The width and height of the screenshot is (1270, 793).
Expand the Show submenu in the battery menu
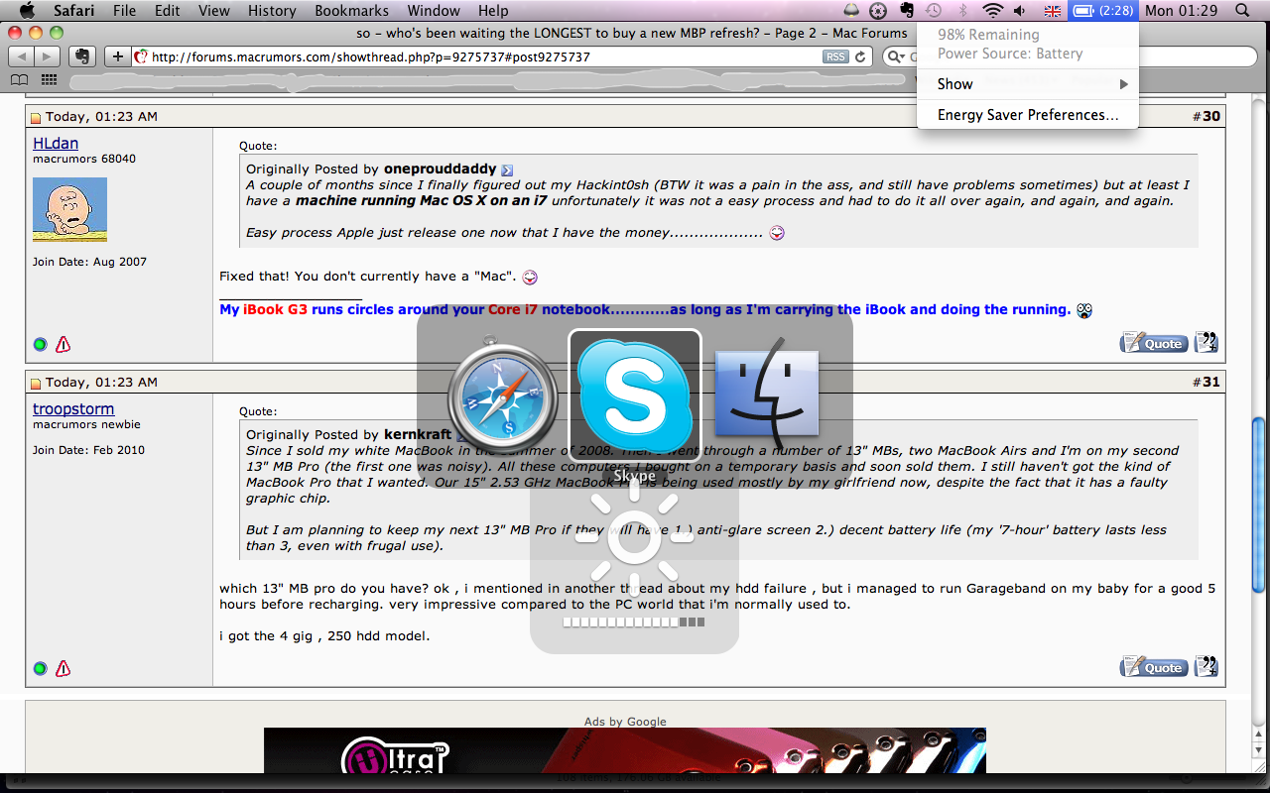(1027, 84)
